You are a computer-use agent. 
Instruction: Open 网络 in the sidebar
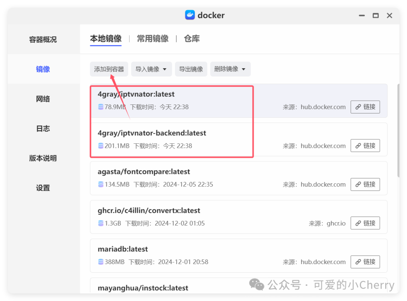43,99
